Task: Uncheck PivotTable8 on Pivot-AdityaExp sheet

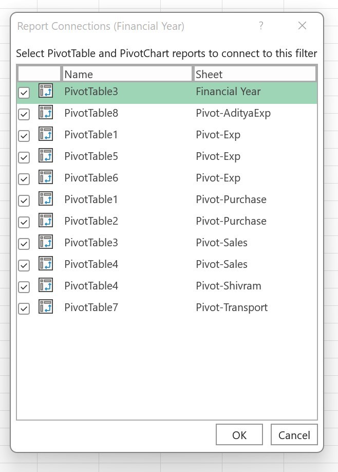Action: [24, 114]
